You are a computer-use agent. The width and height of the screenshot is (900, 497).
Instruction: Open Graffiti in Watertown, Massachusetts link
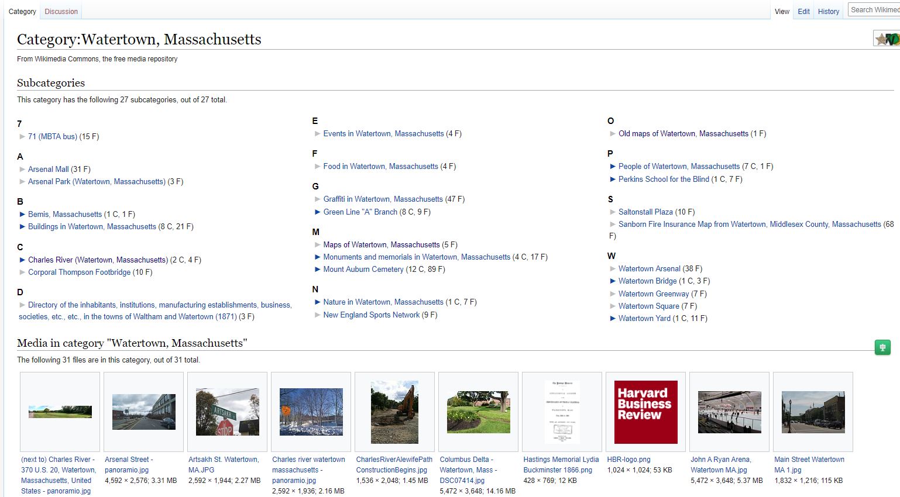pos(383,199)
